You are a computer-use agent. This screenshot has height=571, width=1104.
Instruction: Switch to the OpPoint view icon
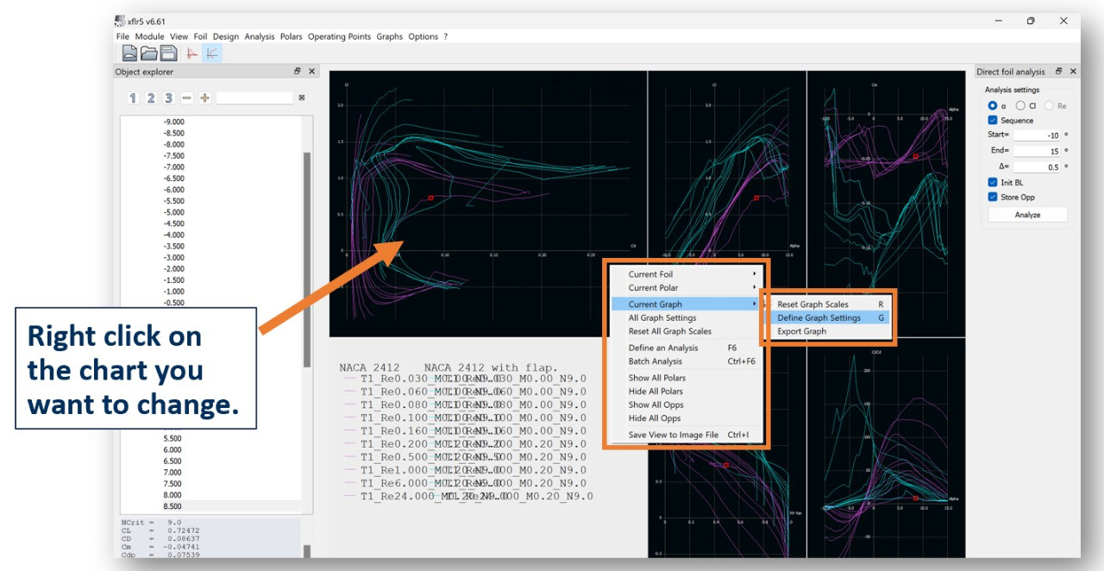coord(191,53)
